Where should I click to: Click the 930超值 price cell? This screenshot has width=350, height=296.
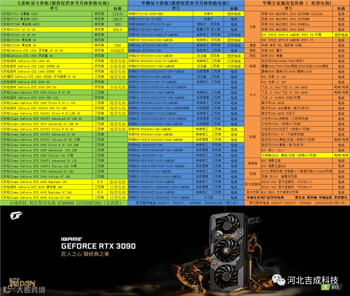coord(118,51)
